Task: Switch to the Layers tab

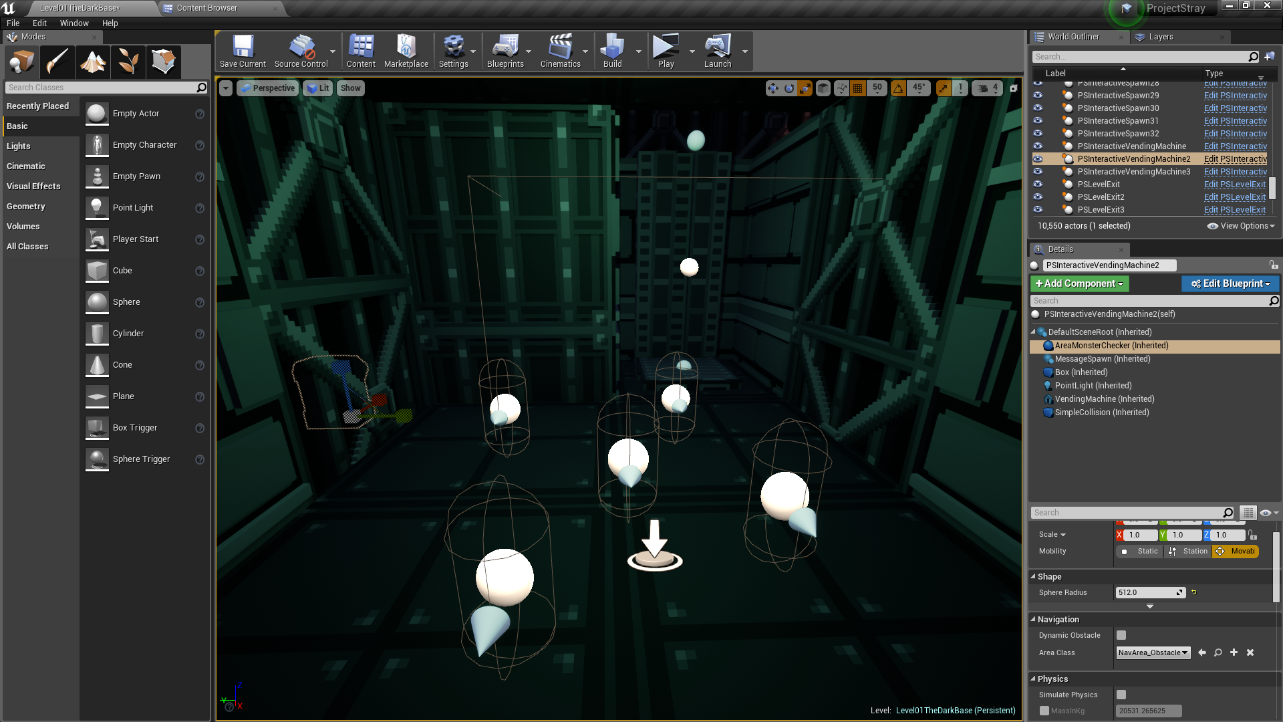Action: coord(1160,37)
